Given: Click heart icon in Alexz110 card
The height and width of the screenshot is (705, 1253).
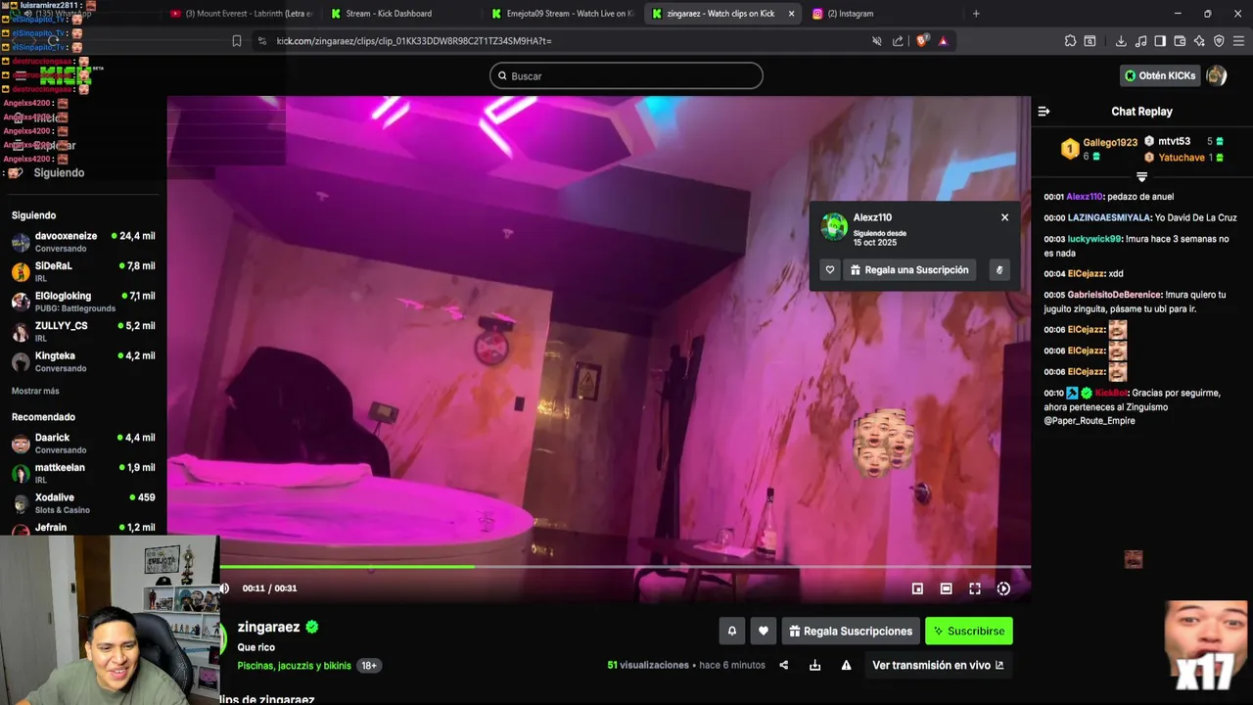Looking at the screenshot, I should click(x=830, y=270).
